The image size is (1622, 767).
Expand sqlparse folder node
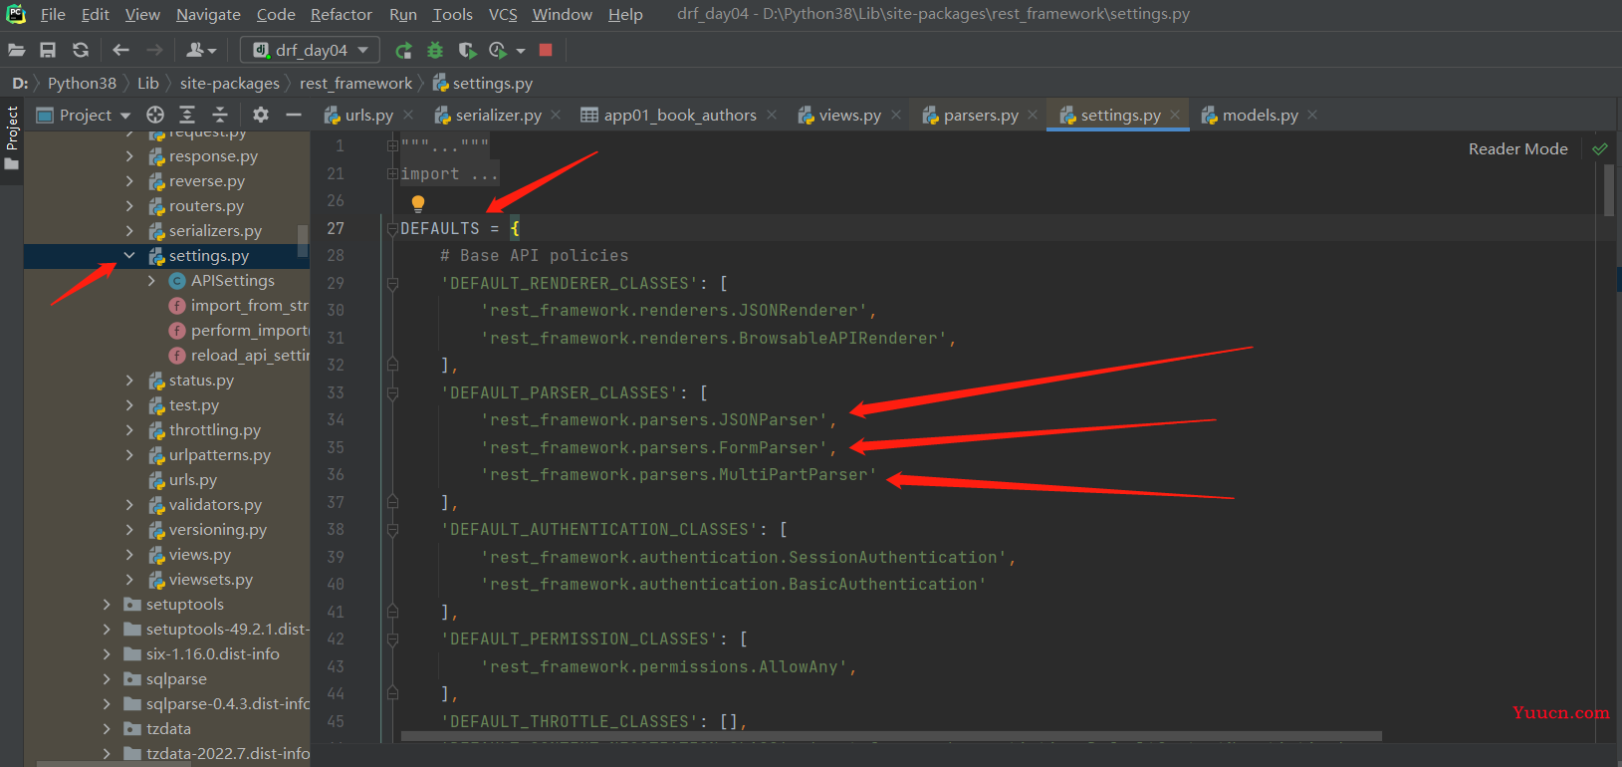(107, 679)
